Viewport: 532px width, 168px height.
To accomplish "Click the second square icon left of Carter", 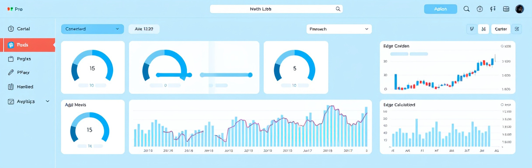I will 483,29.
